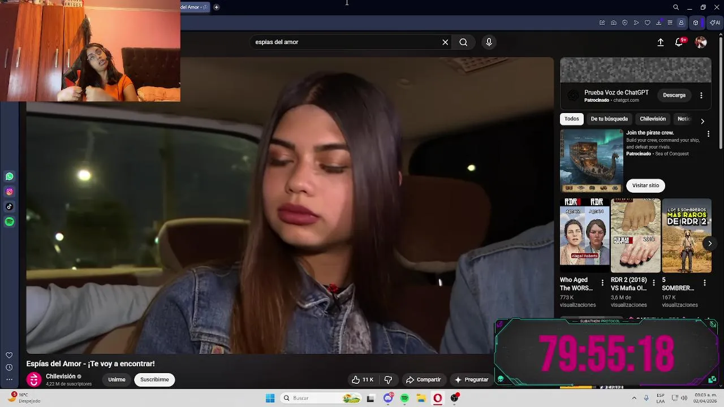This screenshot has height=407, width=724.
Task: Open Spotify from the taskbar
Action: pyautogui.click(x=404, y=399)
